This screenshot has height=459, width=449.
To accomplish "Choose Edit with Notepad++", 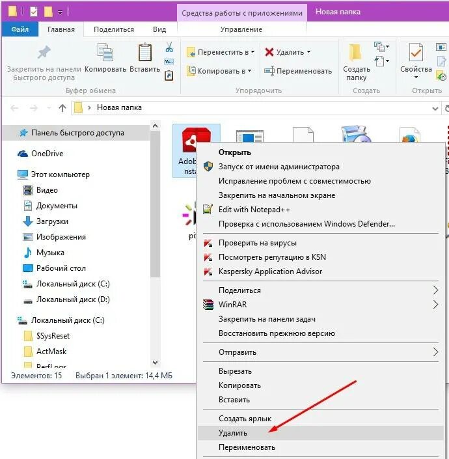I will (321, 210).
